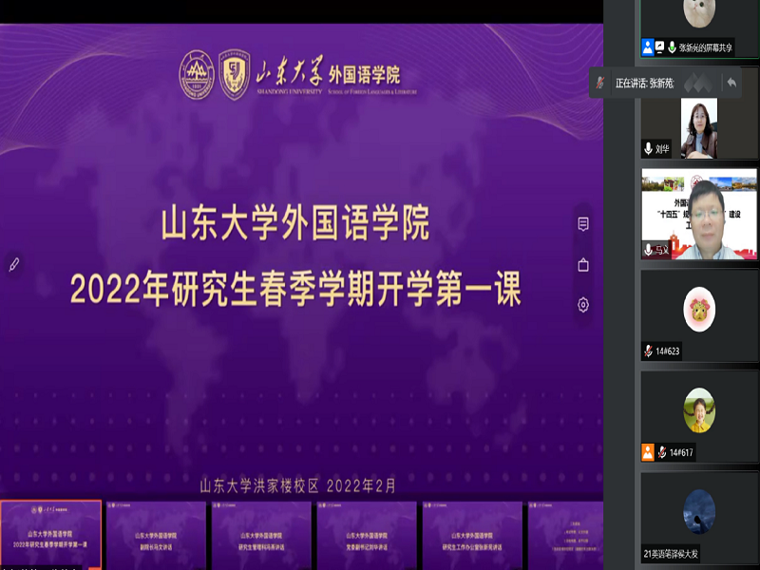Screen dimensions: 760x570
Task: Click the blue host person icon on 张新苑 tile
Action: [x=648, y=47]
